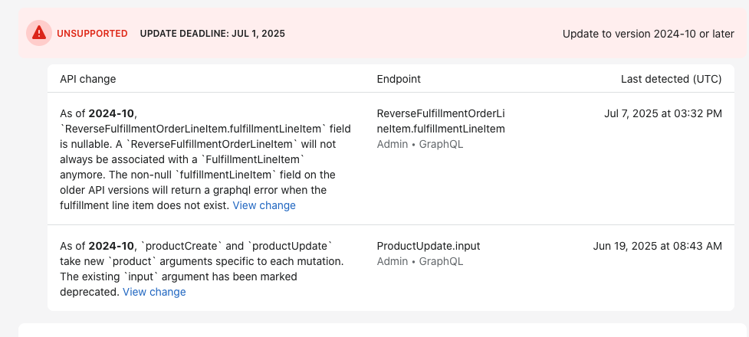
Task: Click bold 2024-10 in the productCreate description
Action: pyautogui.click(x=112, y=246)
